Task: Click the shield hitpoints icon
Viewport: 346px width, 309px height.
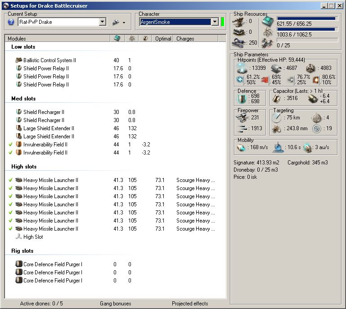Action: click(x=242, y=68)
